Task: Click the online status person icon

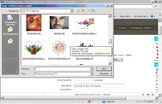Action: click(153, 95)
